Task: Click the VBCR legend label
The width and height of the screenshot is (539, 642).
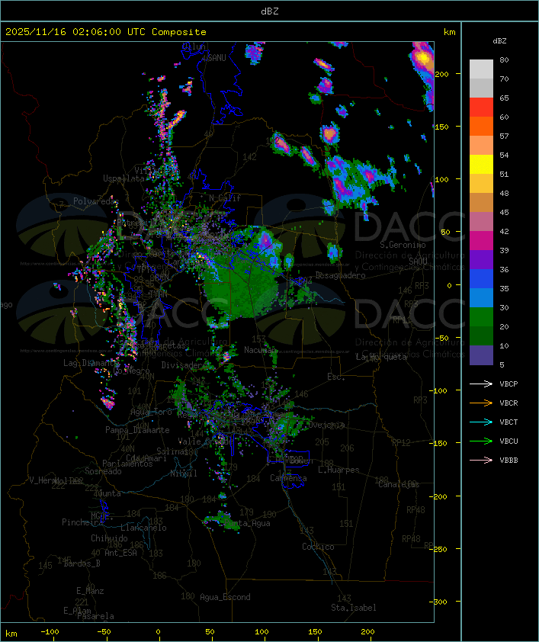Action: [x=509, y=403]
